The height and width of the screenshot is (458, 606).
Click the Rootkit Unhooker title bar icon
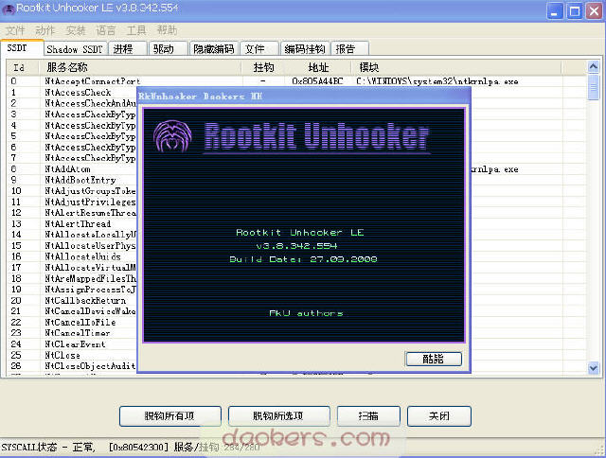tap(9, 9)
